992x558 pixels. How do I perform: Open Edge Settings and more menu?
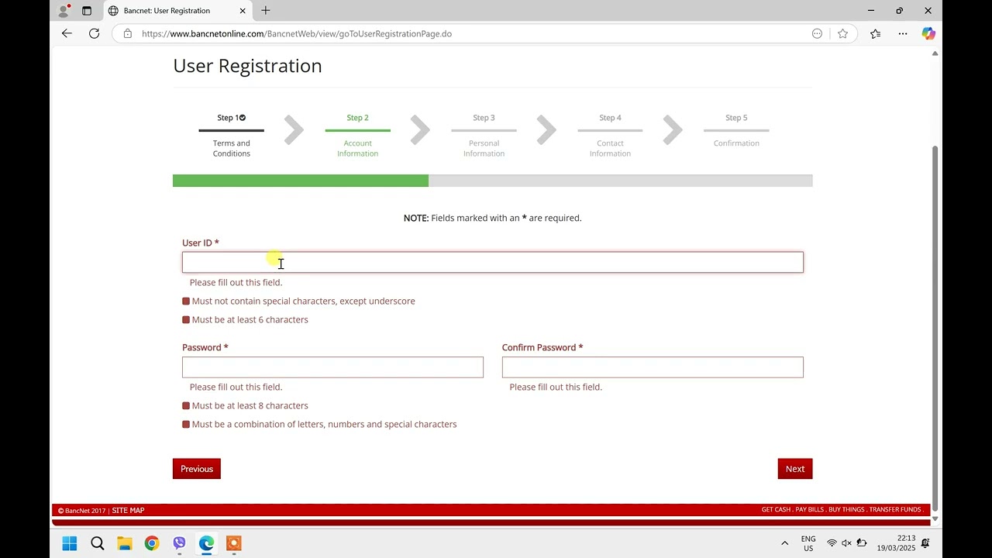903,33
